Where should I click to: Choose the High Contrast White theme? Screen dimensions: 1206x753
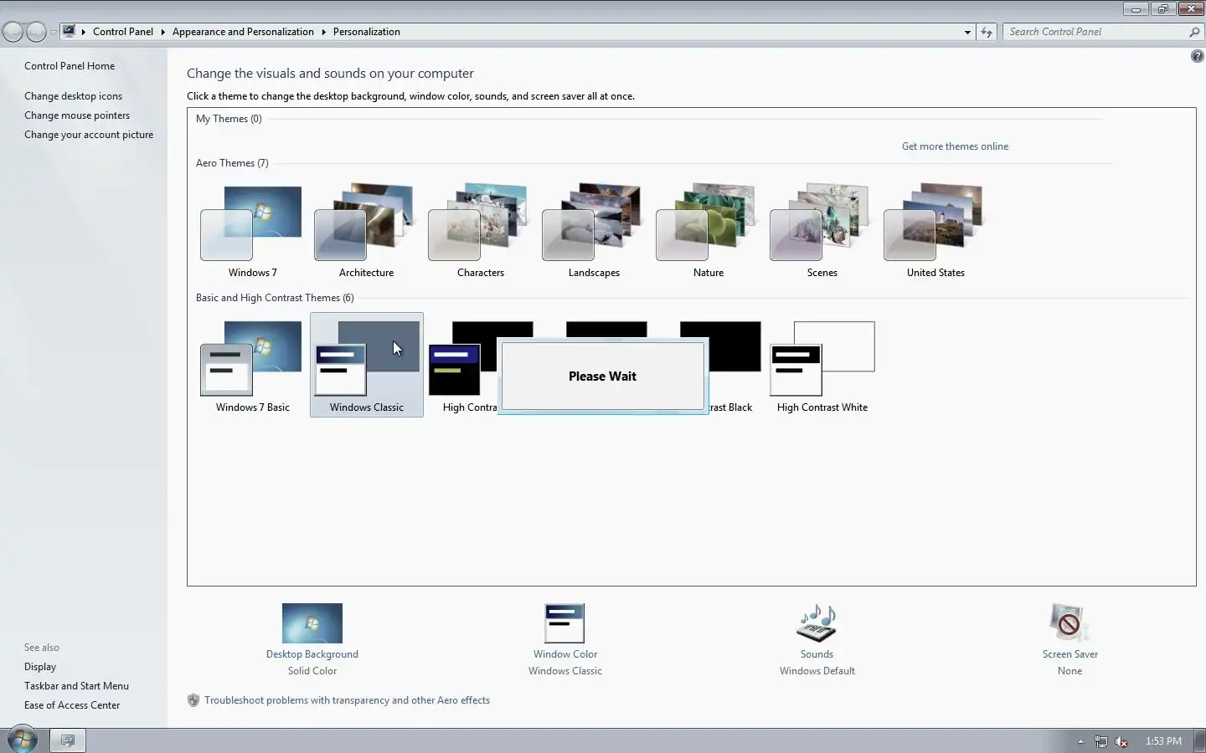822,365
